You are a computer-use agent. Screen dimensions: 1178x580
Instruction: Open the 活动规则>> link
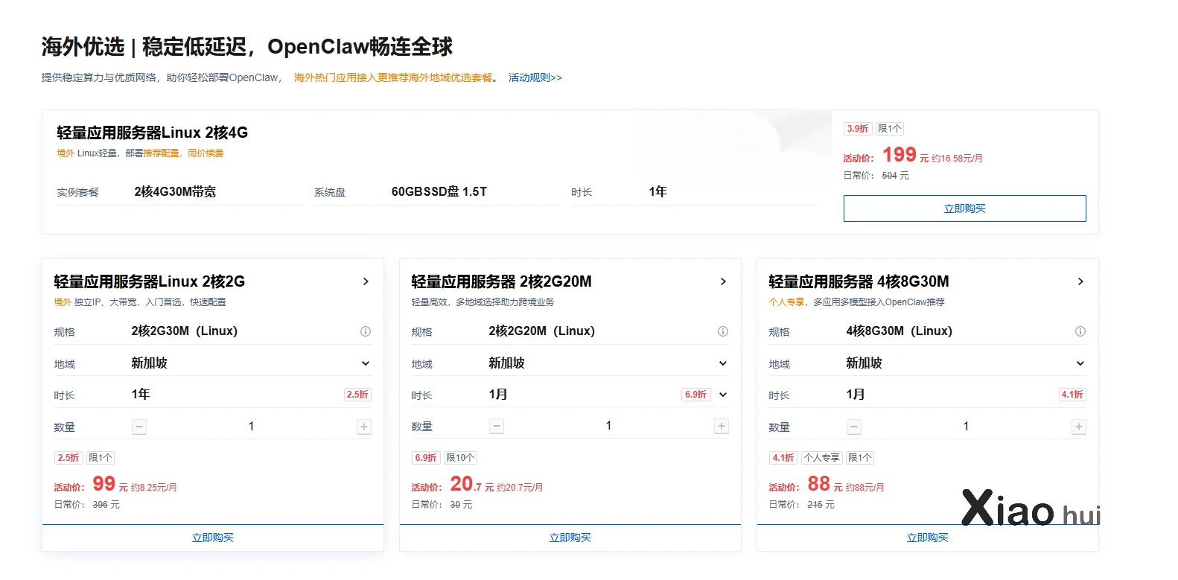pyautogui.click(x=535, y=77)
